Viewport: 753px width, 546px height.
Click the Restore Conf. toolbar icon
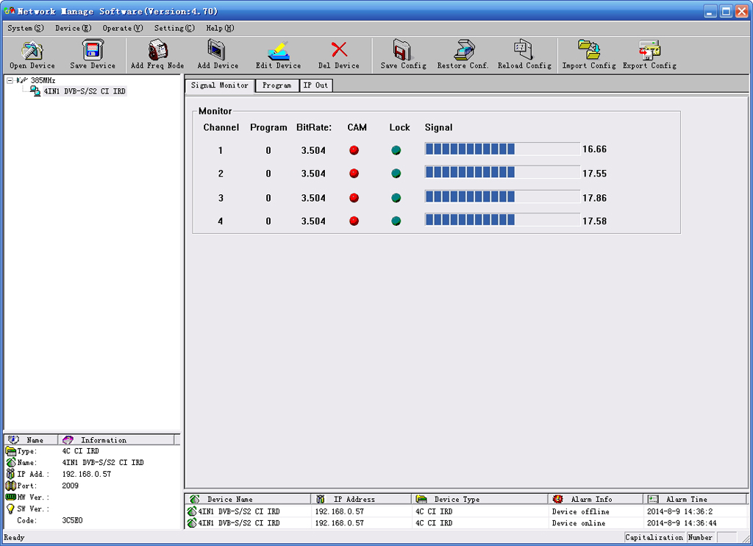(463, 50)
